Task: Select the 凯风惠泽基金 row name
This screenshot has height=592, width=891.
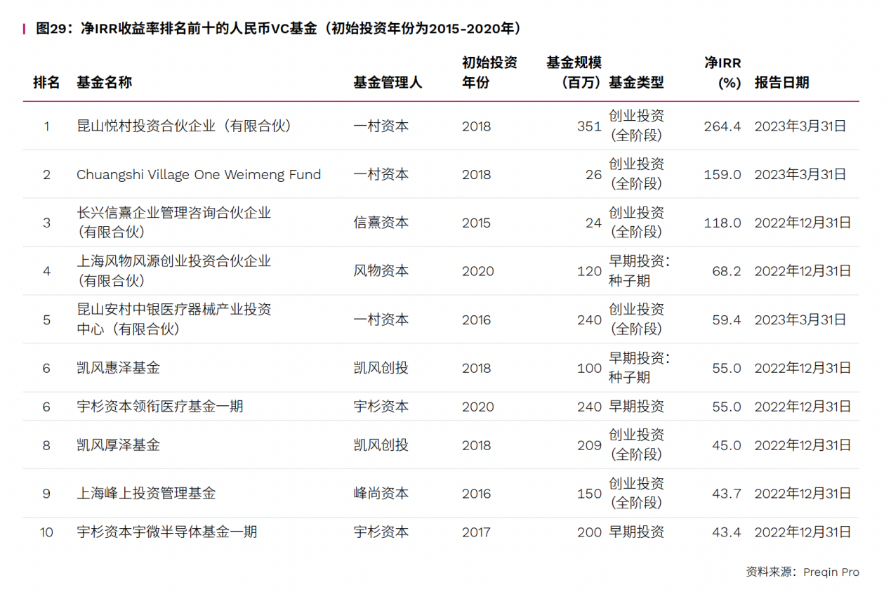Action: pos(118,367)
